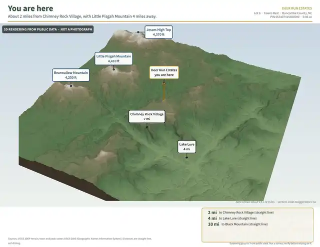The image size is (320, 247).
Task: Click the Lot 6 Fawns Rest Buncombe County line
Action: click(282, 13)
